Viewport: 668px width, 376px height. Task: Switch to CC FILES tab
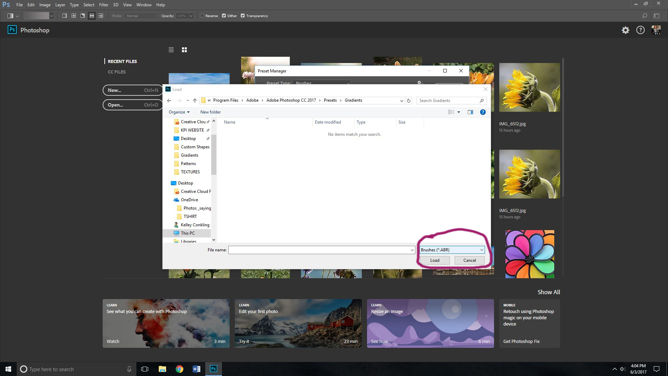pos(117,72)
